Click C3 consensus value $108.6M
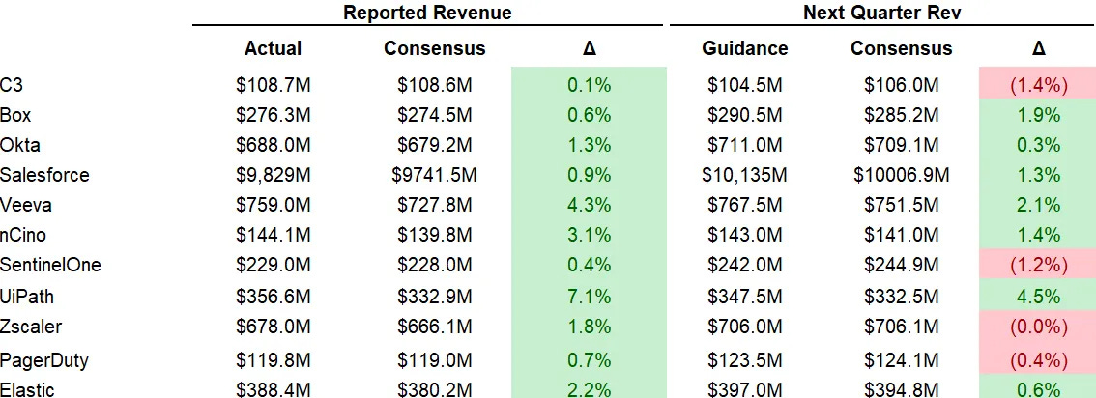The width and height of the screenshot is (1096, 398). pyautogui.click(x=435, y=85)
